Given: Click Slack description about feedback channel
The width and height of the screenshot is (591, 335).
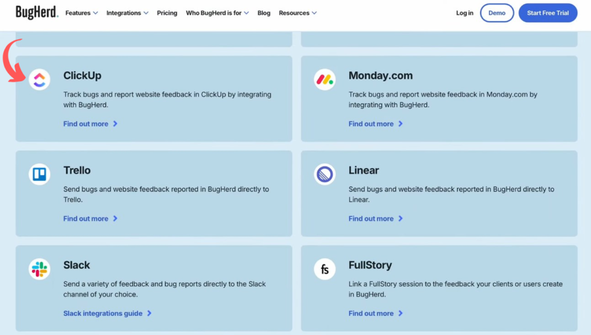Looking at the screenshot, I should pyautogui.click(x=165, y=289).
